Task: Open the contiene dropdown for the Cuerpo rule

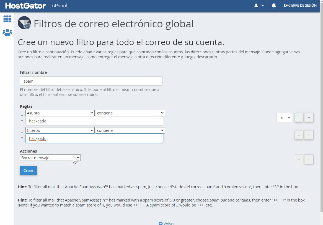Action: 130,130
